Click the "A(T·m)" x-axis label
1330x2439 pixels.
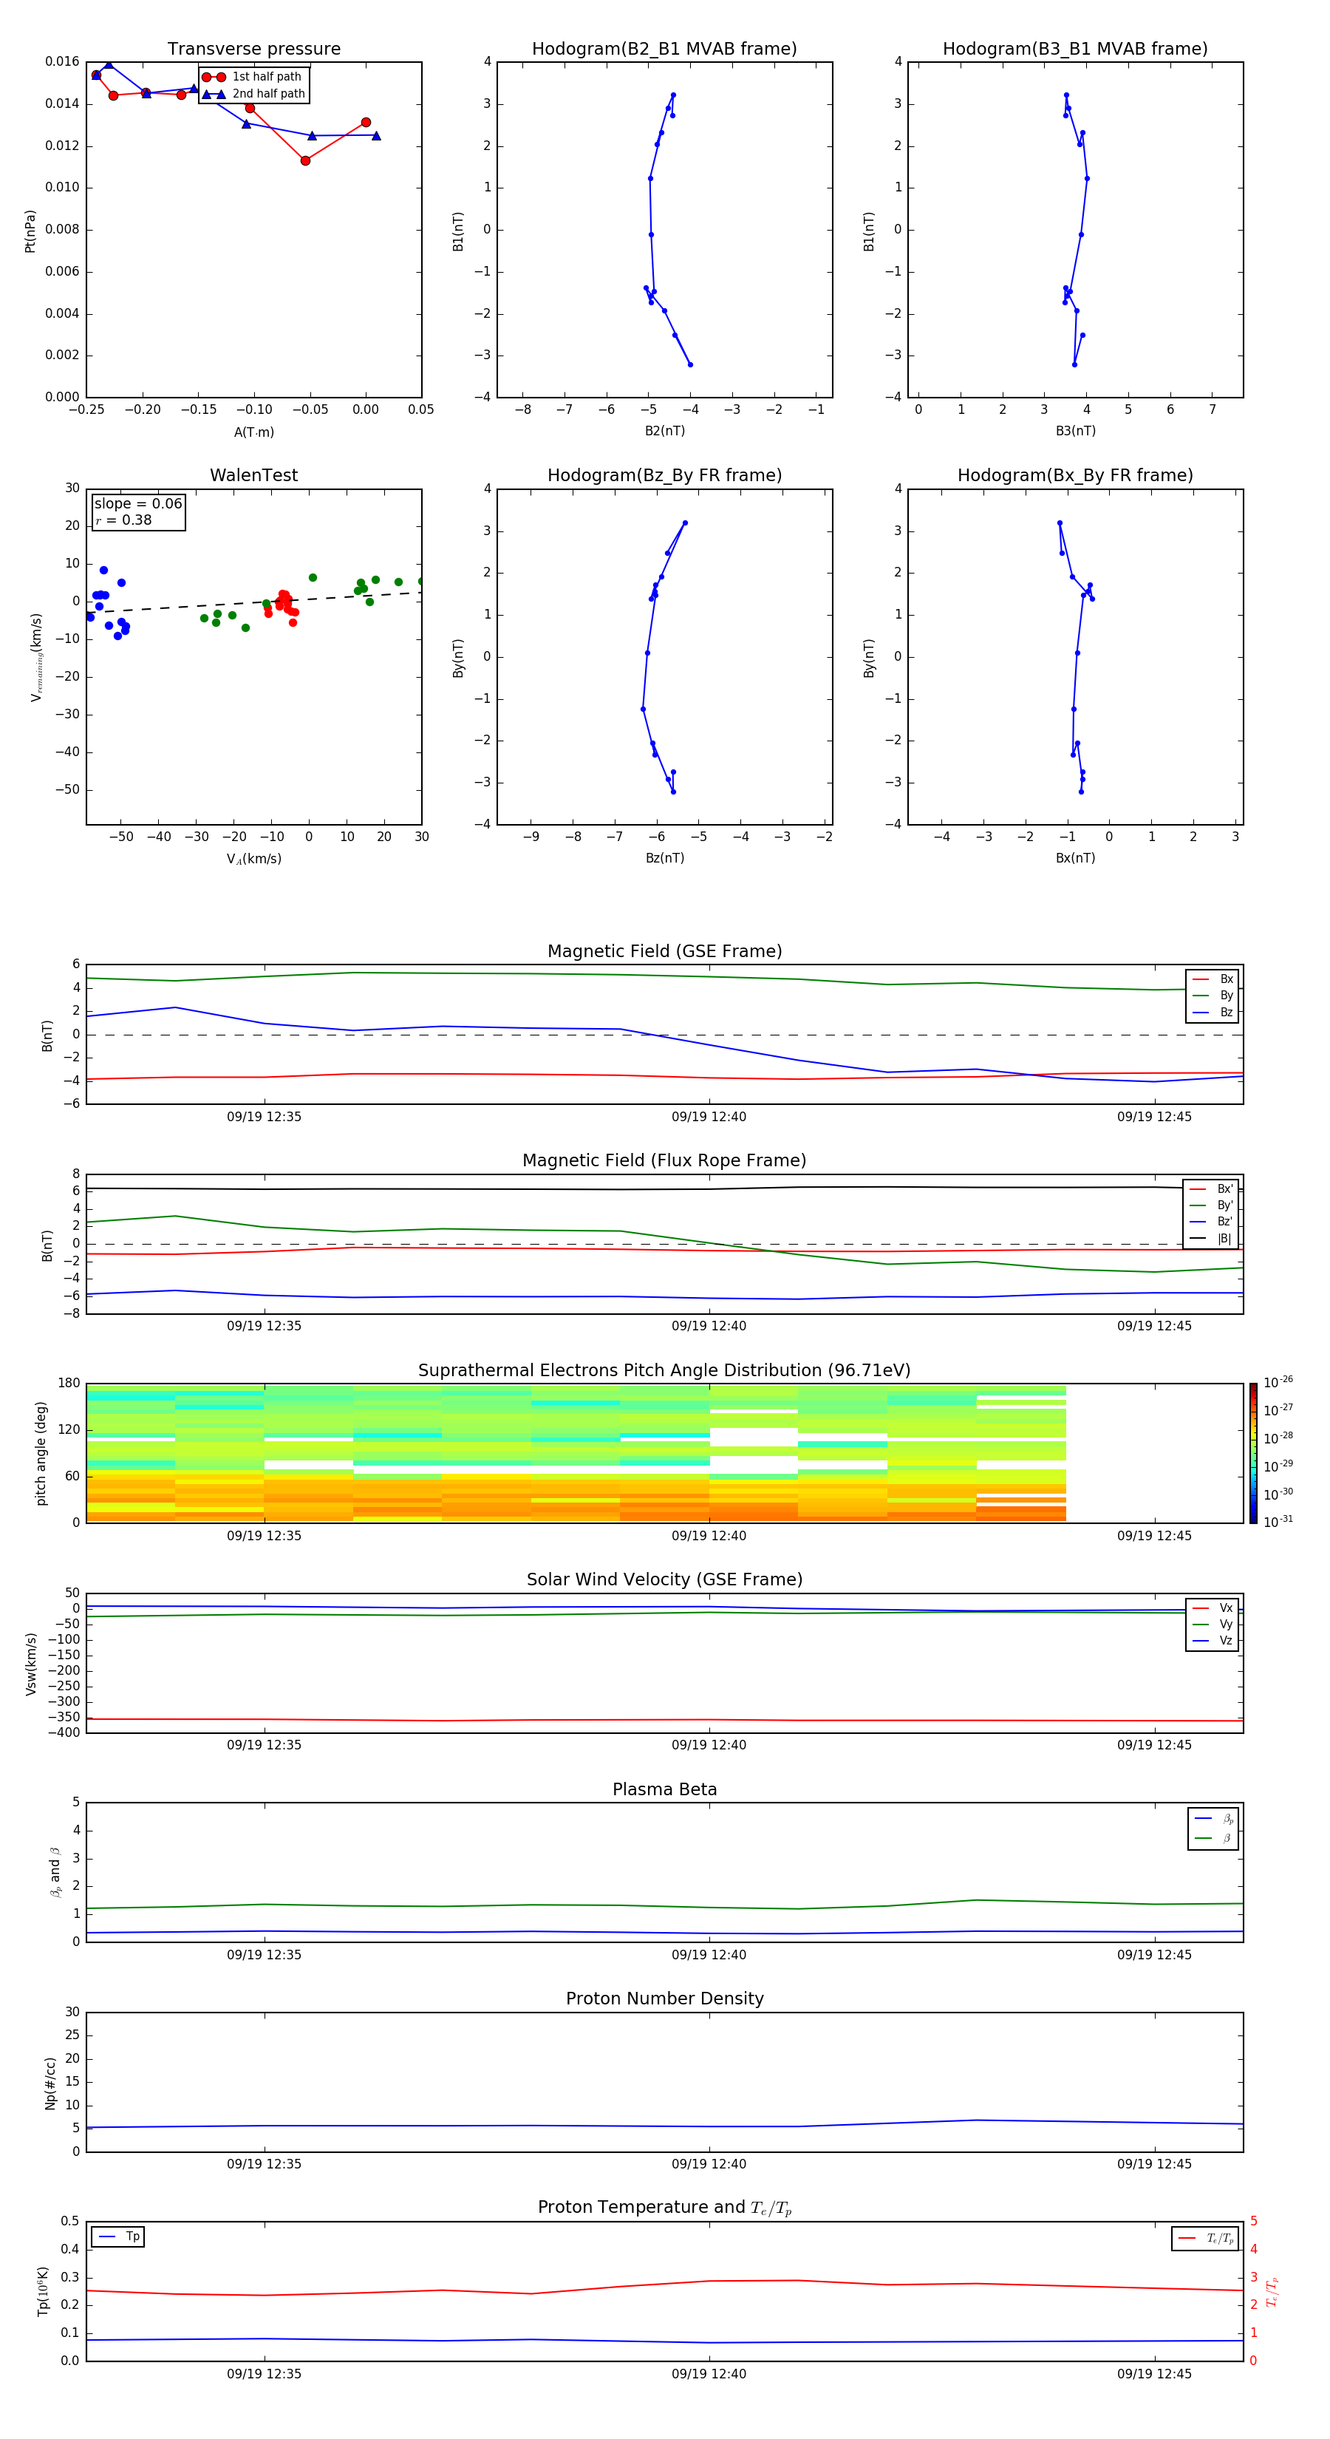point(253,432)
